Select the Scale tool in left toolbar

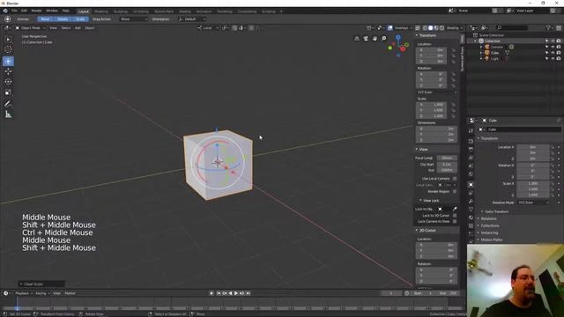(x=8, y=92)
